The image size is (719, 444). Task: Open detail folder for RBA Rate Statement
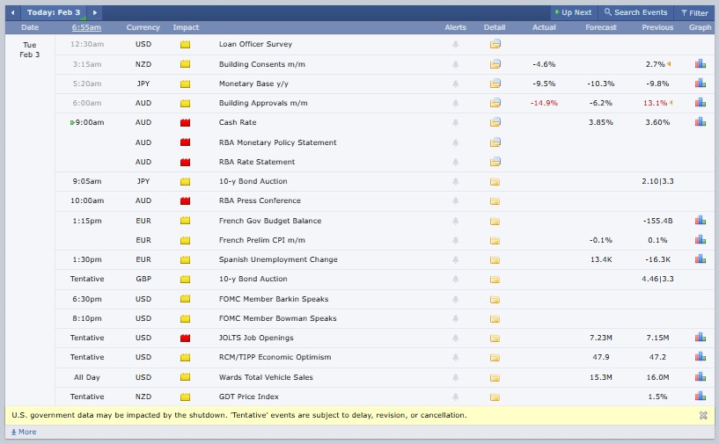(x=495, y=162)
